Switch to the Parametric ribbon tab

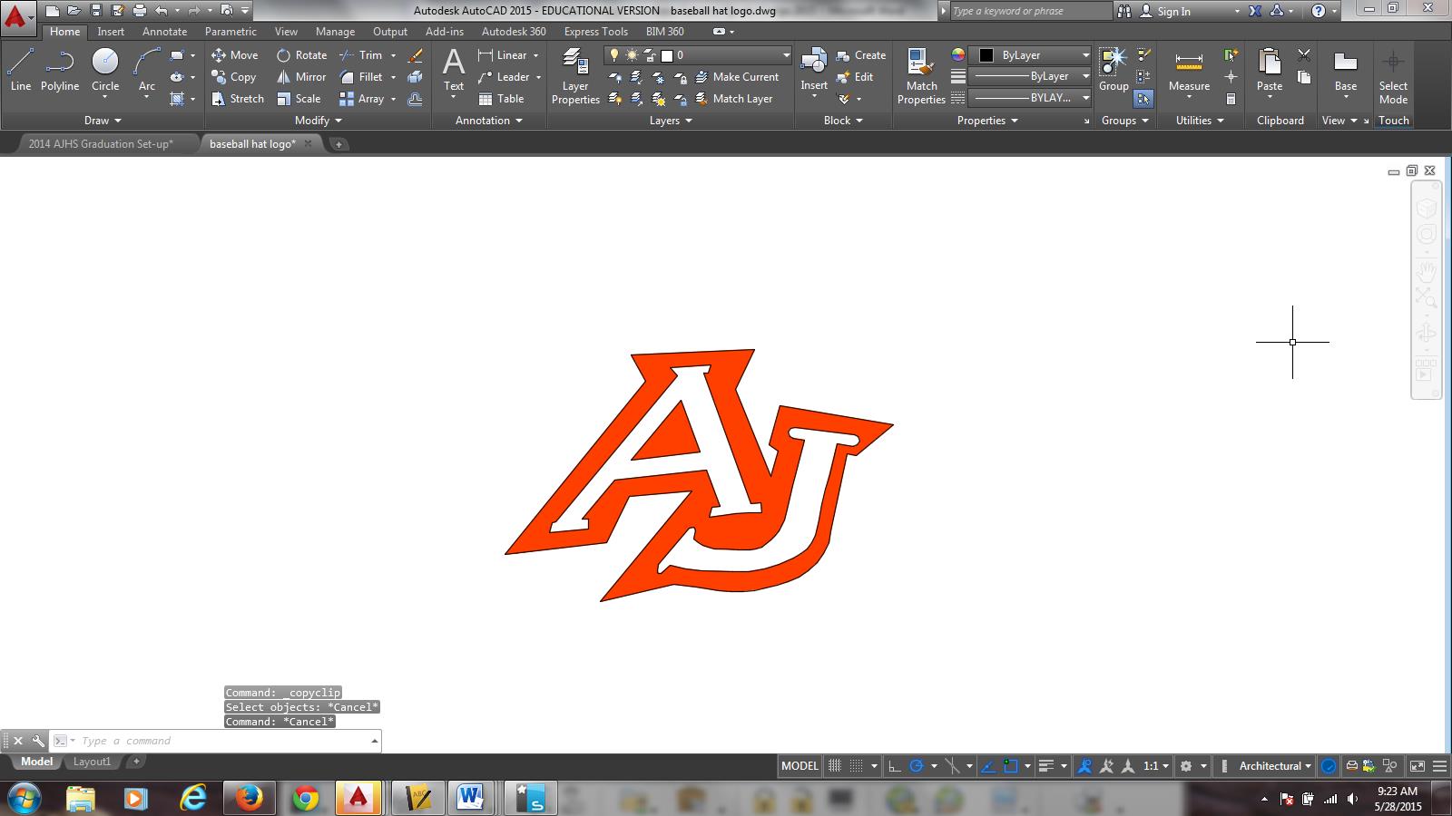point(231,32)
